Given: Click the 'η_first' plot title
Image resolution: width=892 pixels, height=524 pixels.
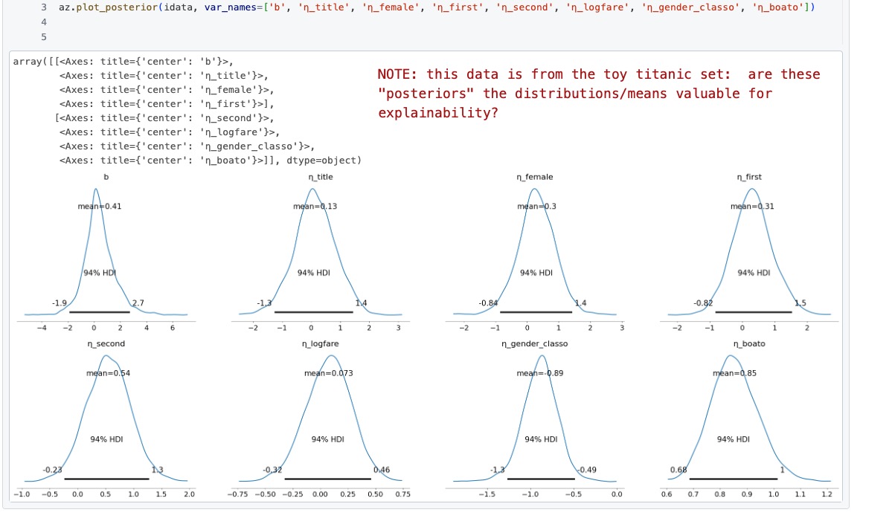Looking at the screenshot, I should click(x=749, y=178).
